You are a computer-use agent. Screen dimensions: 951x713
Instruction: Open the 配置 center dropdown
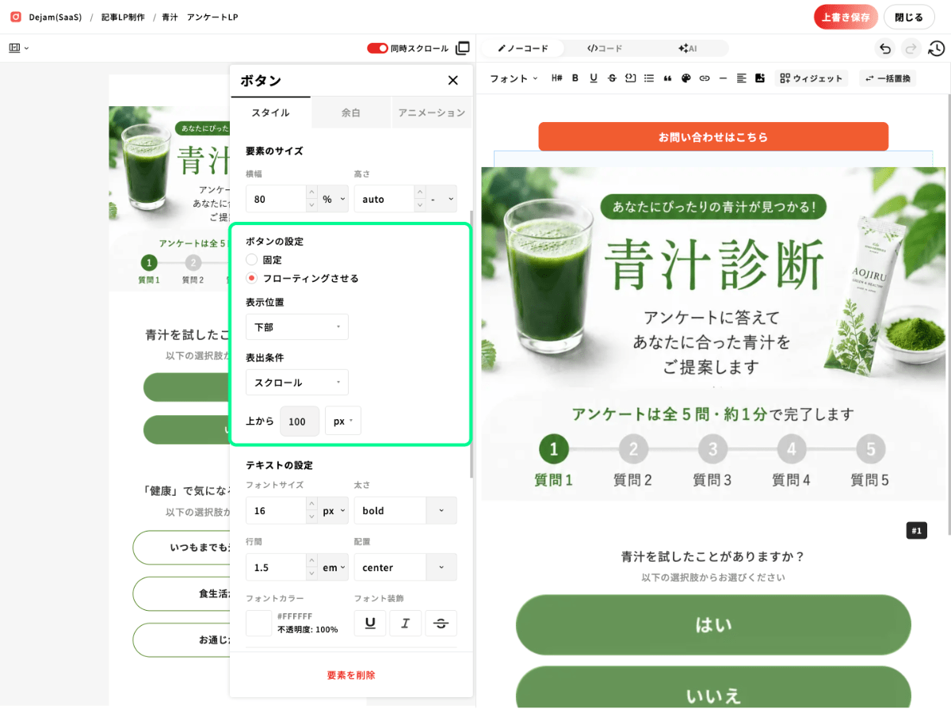click(406, 567)
